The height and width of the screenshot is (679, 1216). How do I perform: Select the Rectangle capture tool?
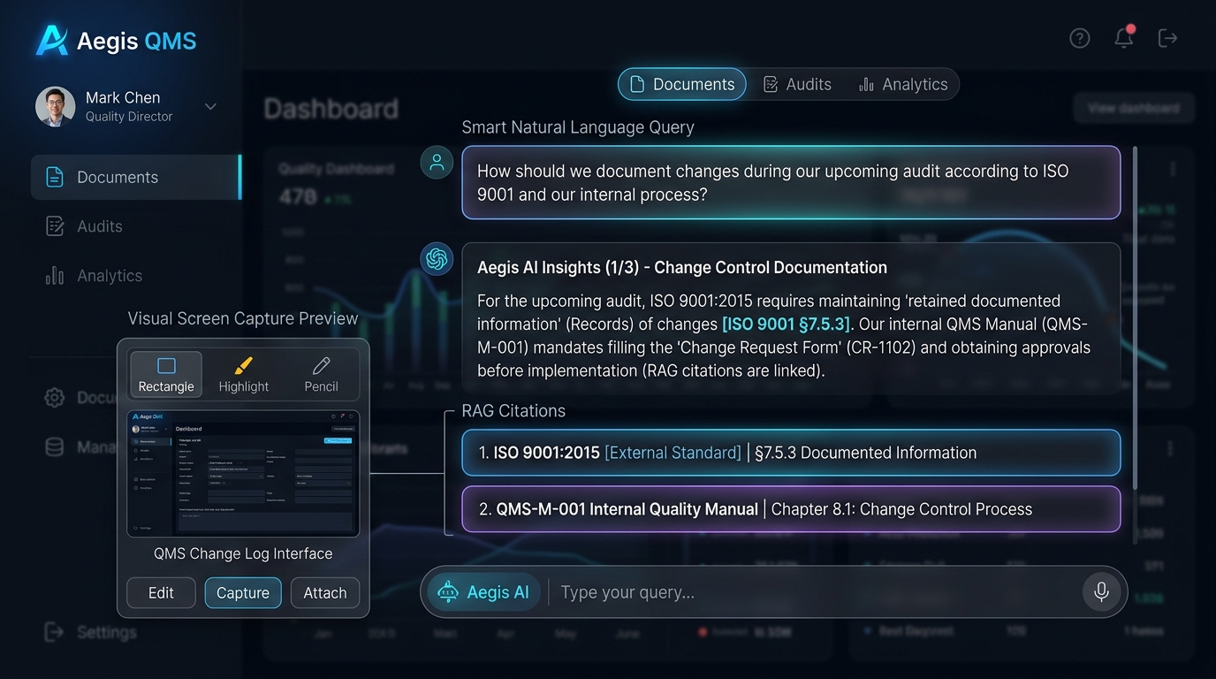[166, 375]
